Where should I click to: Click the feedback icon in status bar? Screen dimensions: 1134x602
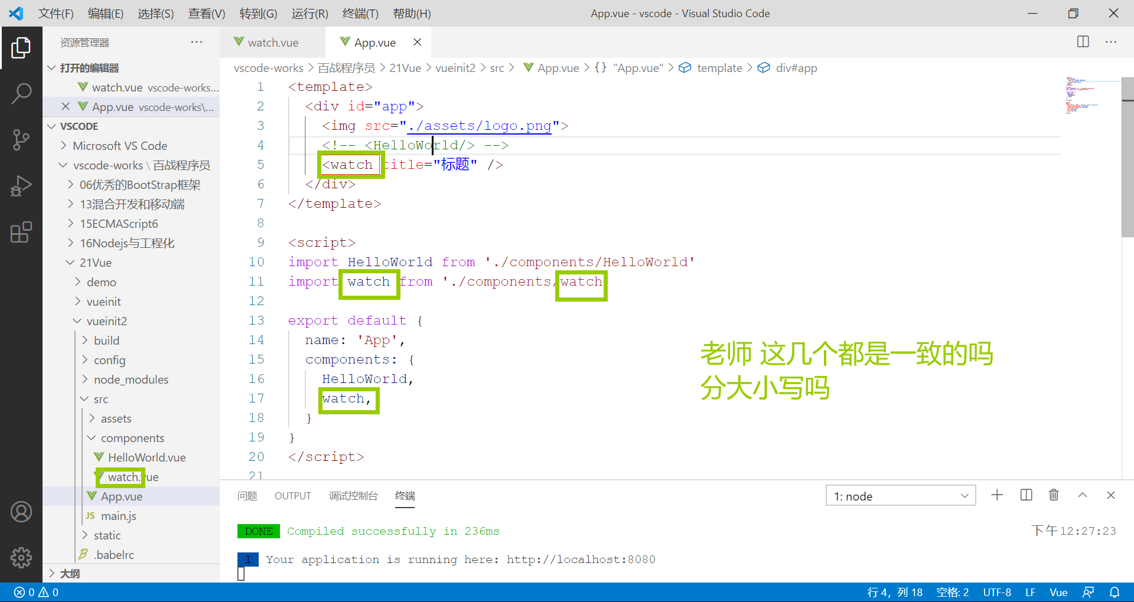click(x=1088, y=592)
